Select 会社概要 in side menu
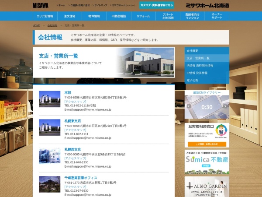 pos(207,51)
